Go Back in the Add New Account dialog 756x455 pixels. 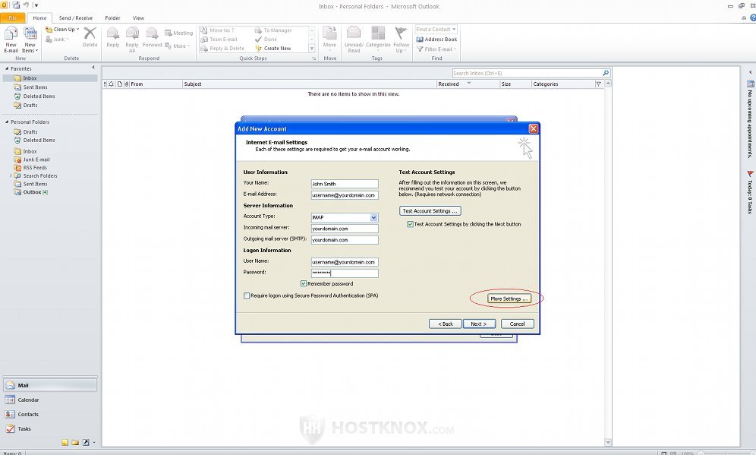click(x=445, y=324)
